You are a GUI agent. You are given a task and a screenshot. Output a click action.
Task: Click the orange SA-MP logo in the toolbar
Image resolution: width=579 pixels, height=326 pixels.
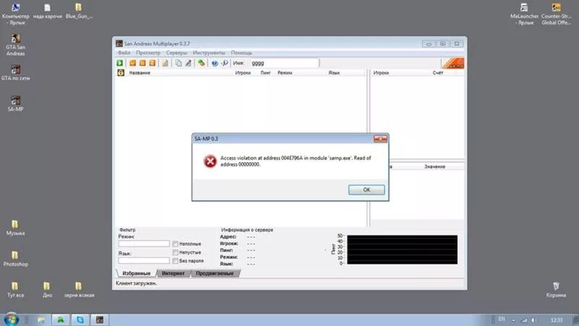click(453, 64)
